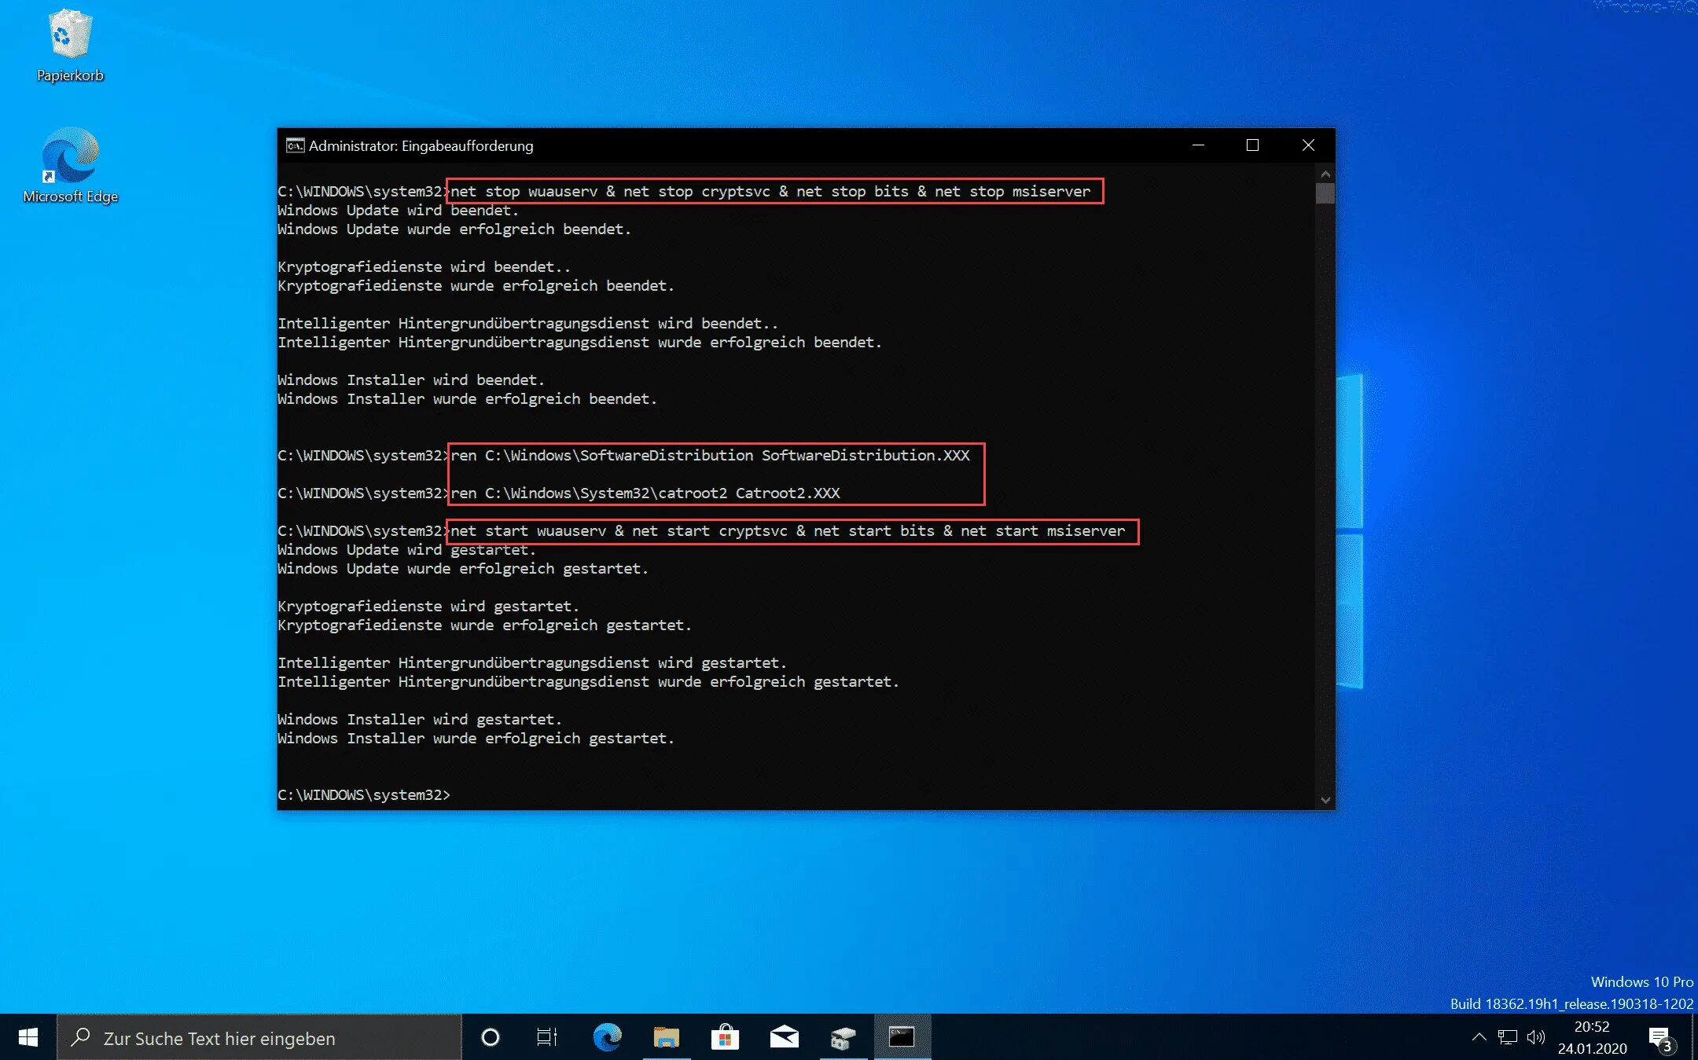The height and width of the screenshot is (1060, 1698).
Task: Click the Show desktop strip on the taskbar
Action: 1695,1037
